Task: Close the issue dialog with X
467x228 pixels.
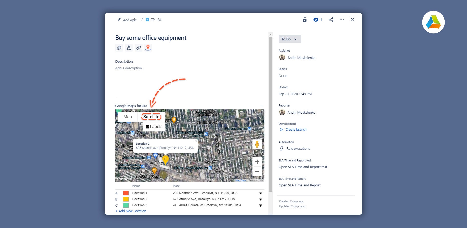Action: coord(352,20)
